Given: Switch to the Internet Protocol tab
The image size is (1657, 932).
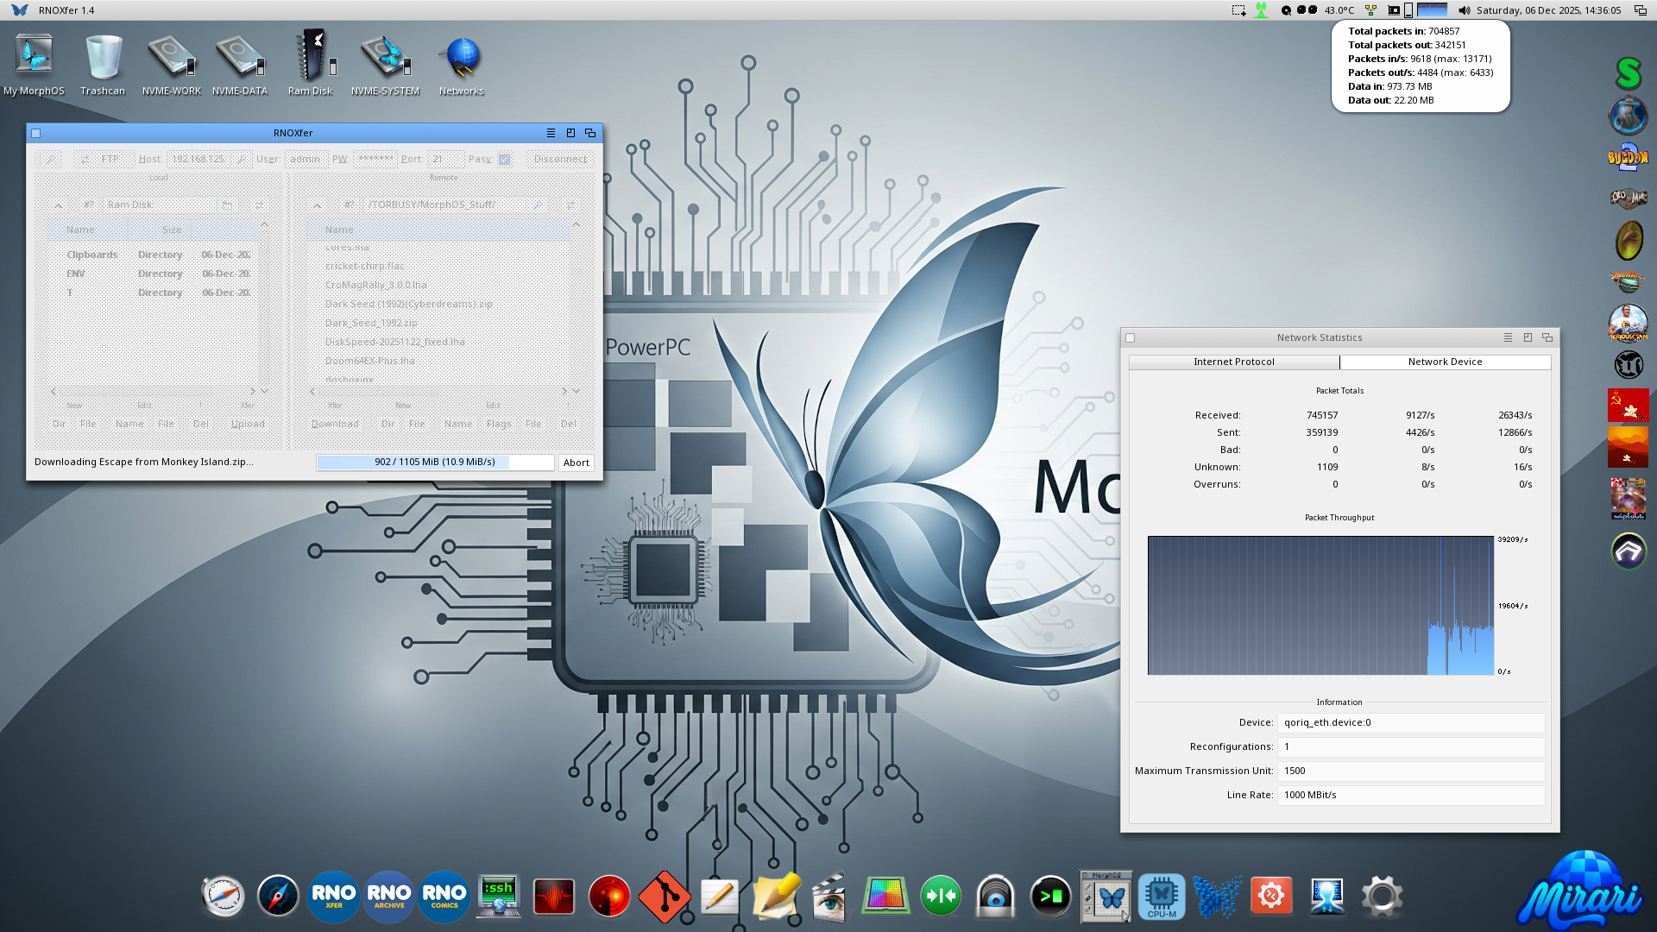Looking at the screenshot, I should click(x=1233, y=362).
